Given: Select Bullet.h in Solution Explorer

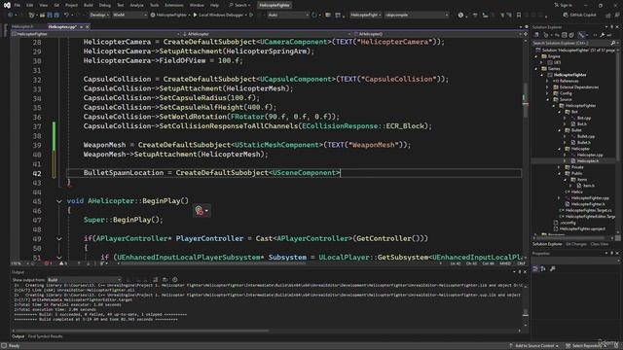Looking at the screenshot, I should pos(584,143).
